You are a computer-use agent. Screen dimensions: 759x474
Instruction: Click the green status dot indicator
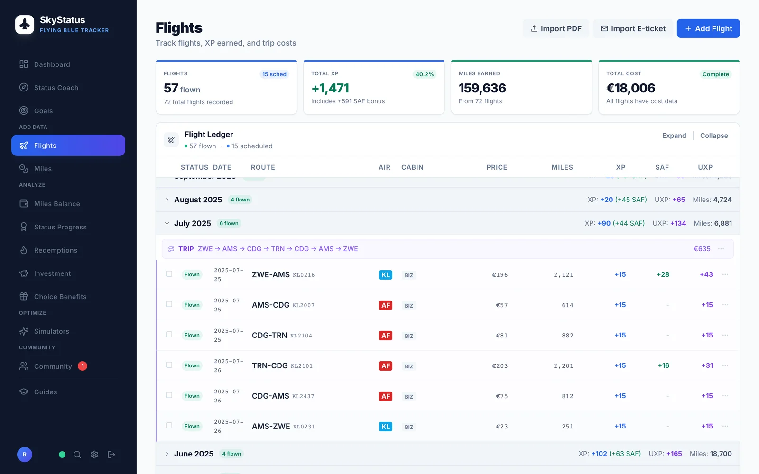[x=62, y=455]
